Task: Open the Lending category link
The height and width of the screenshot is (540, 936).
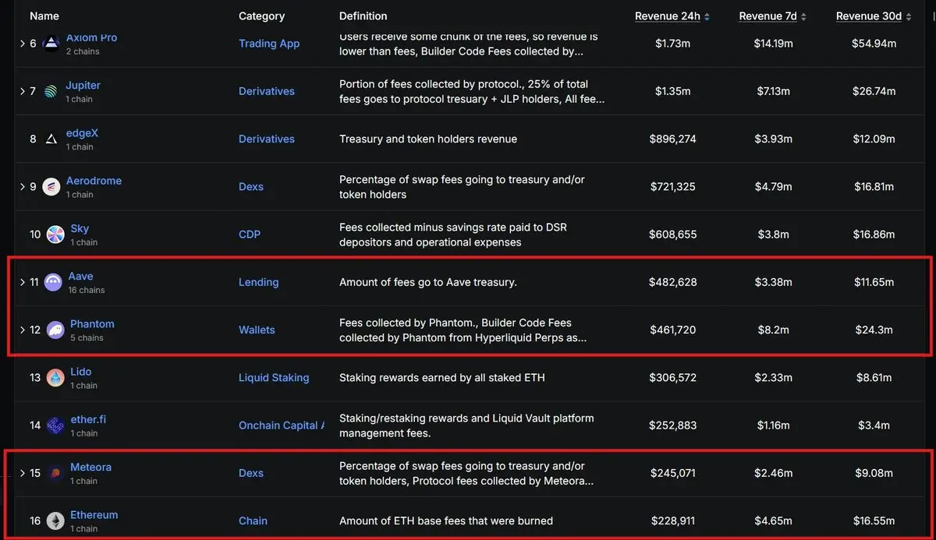Action: (x=258, y=282)
